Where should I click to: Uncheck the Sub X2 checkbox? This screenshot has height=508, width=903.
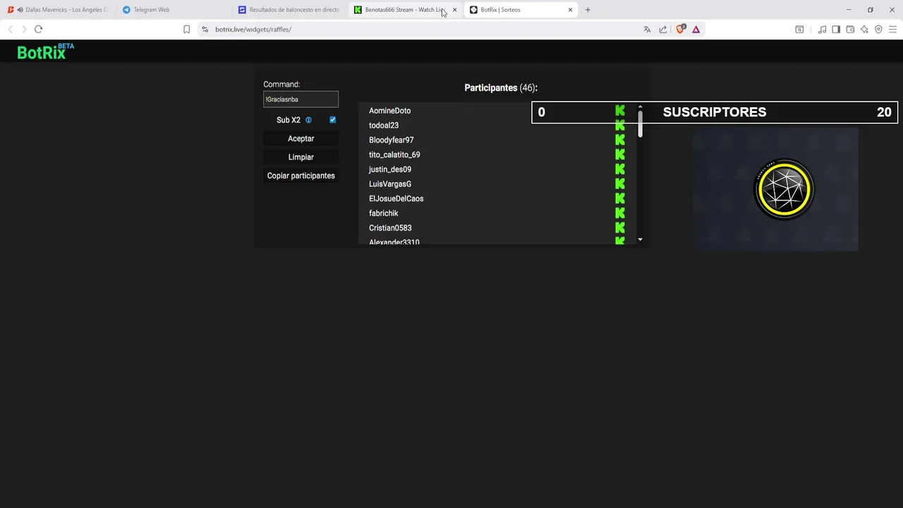tap(332, 120)
